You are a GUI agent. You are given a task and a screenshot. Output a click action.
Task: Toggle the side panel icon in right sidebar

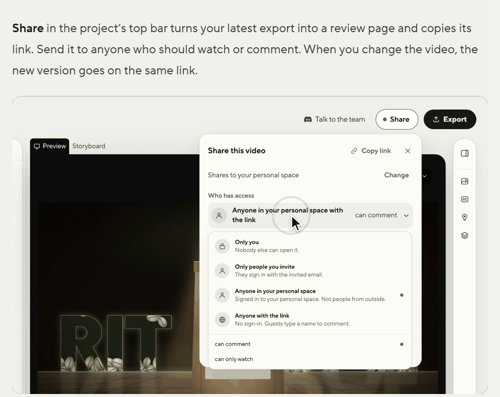pyautogui.click(x=464, y=153)
